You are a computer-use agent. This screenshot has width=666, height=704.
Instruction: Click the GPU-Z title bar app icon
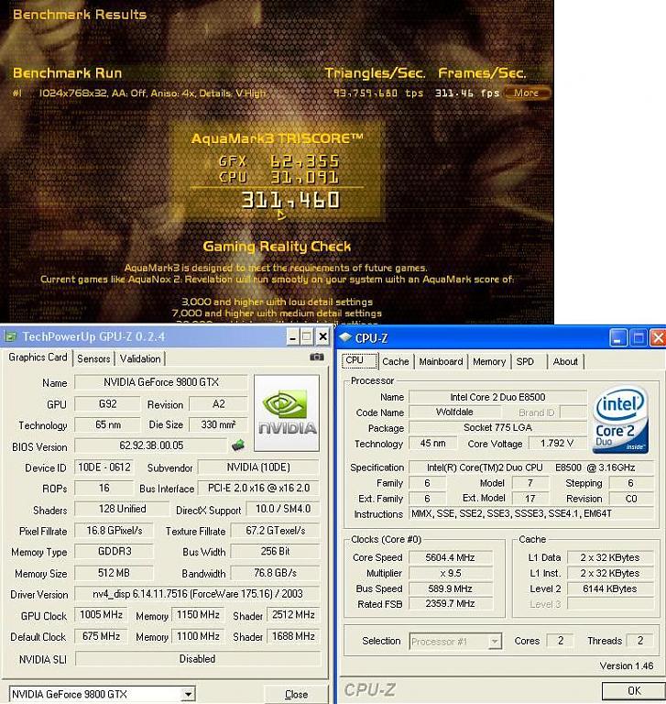click(x=10, y=336)
